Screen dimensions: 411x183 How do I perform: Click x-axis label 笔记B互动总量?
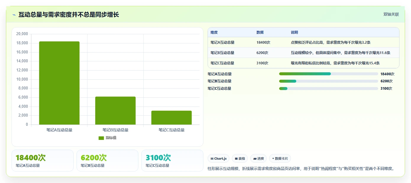[x=115, y=130]
